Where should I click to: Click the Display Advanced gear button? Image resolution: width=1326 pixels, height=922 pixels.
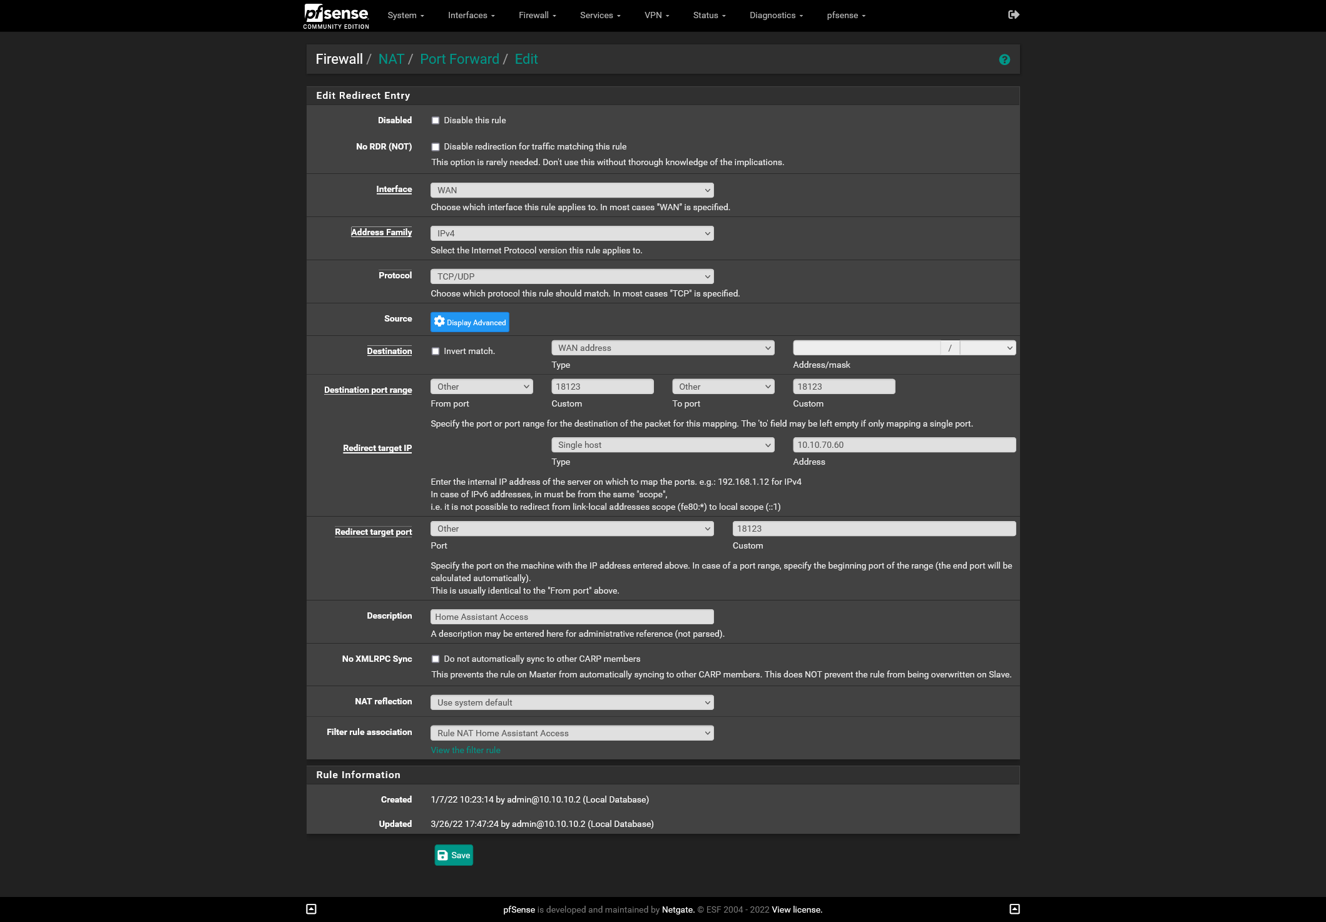coord(470,322)
